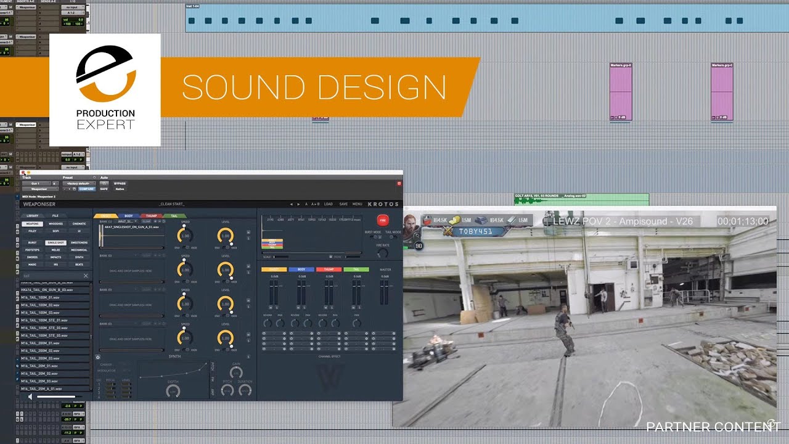The width and height of the screenshot is (789, 444).
Task: Toggle the SYNTH section power icon
Action: pos(98,357)
